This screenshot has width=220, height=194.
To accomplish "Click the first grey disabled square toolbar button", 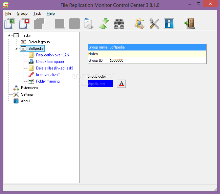I will 60,24.
